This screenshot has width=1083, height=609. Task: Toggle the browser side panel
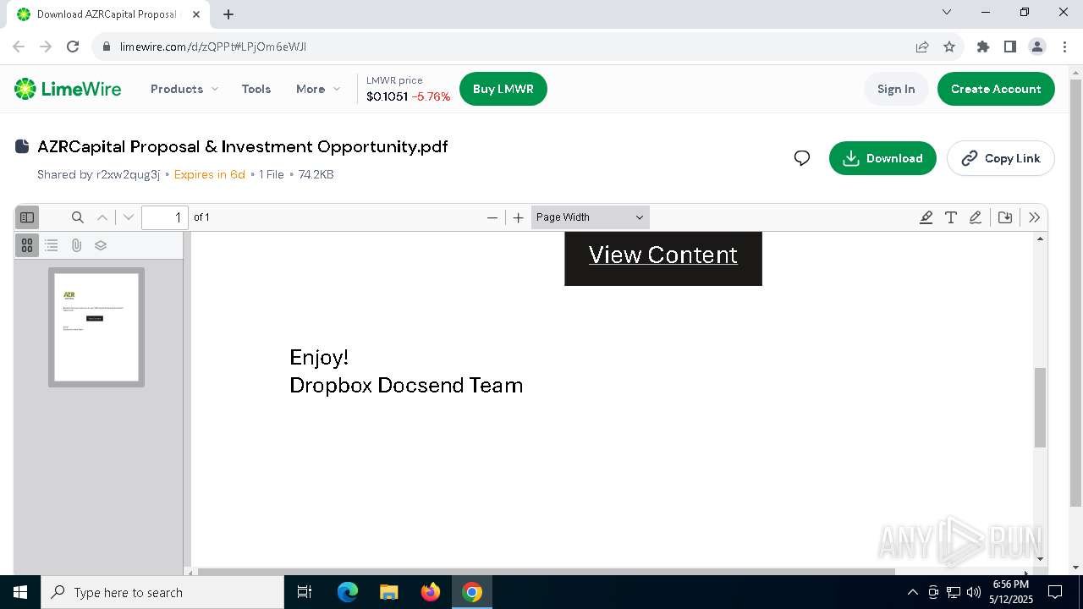click(1010, 47)
